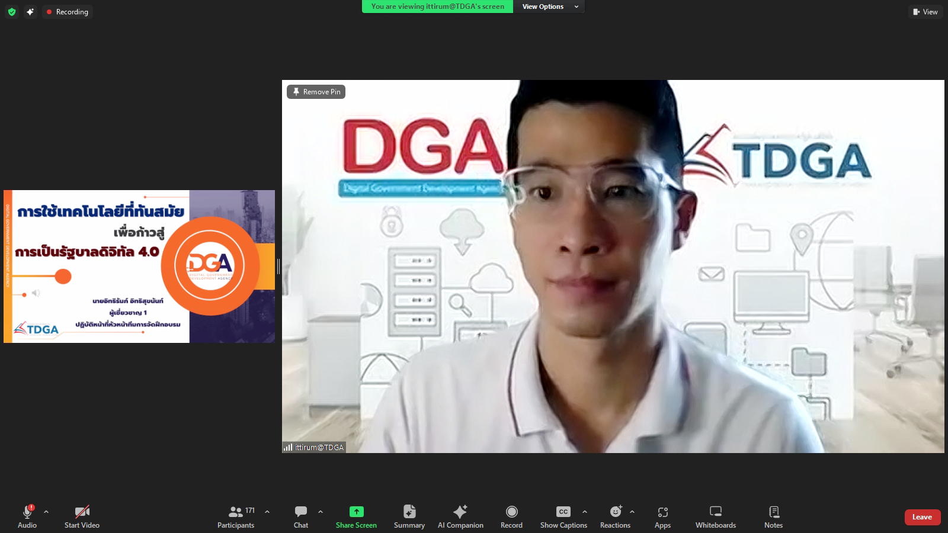Turn on camera with Start Video
This screenshot has height=533, width=948.
[82, 516]
